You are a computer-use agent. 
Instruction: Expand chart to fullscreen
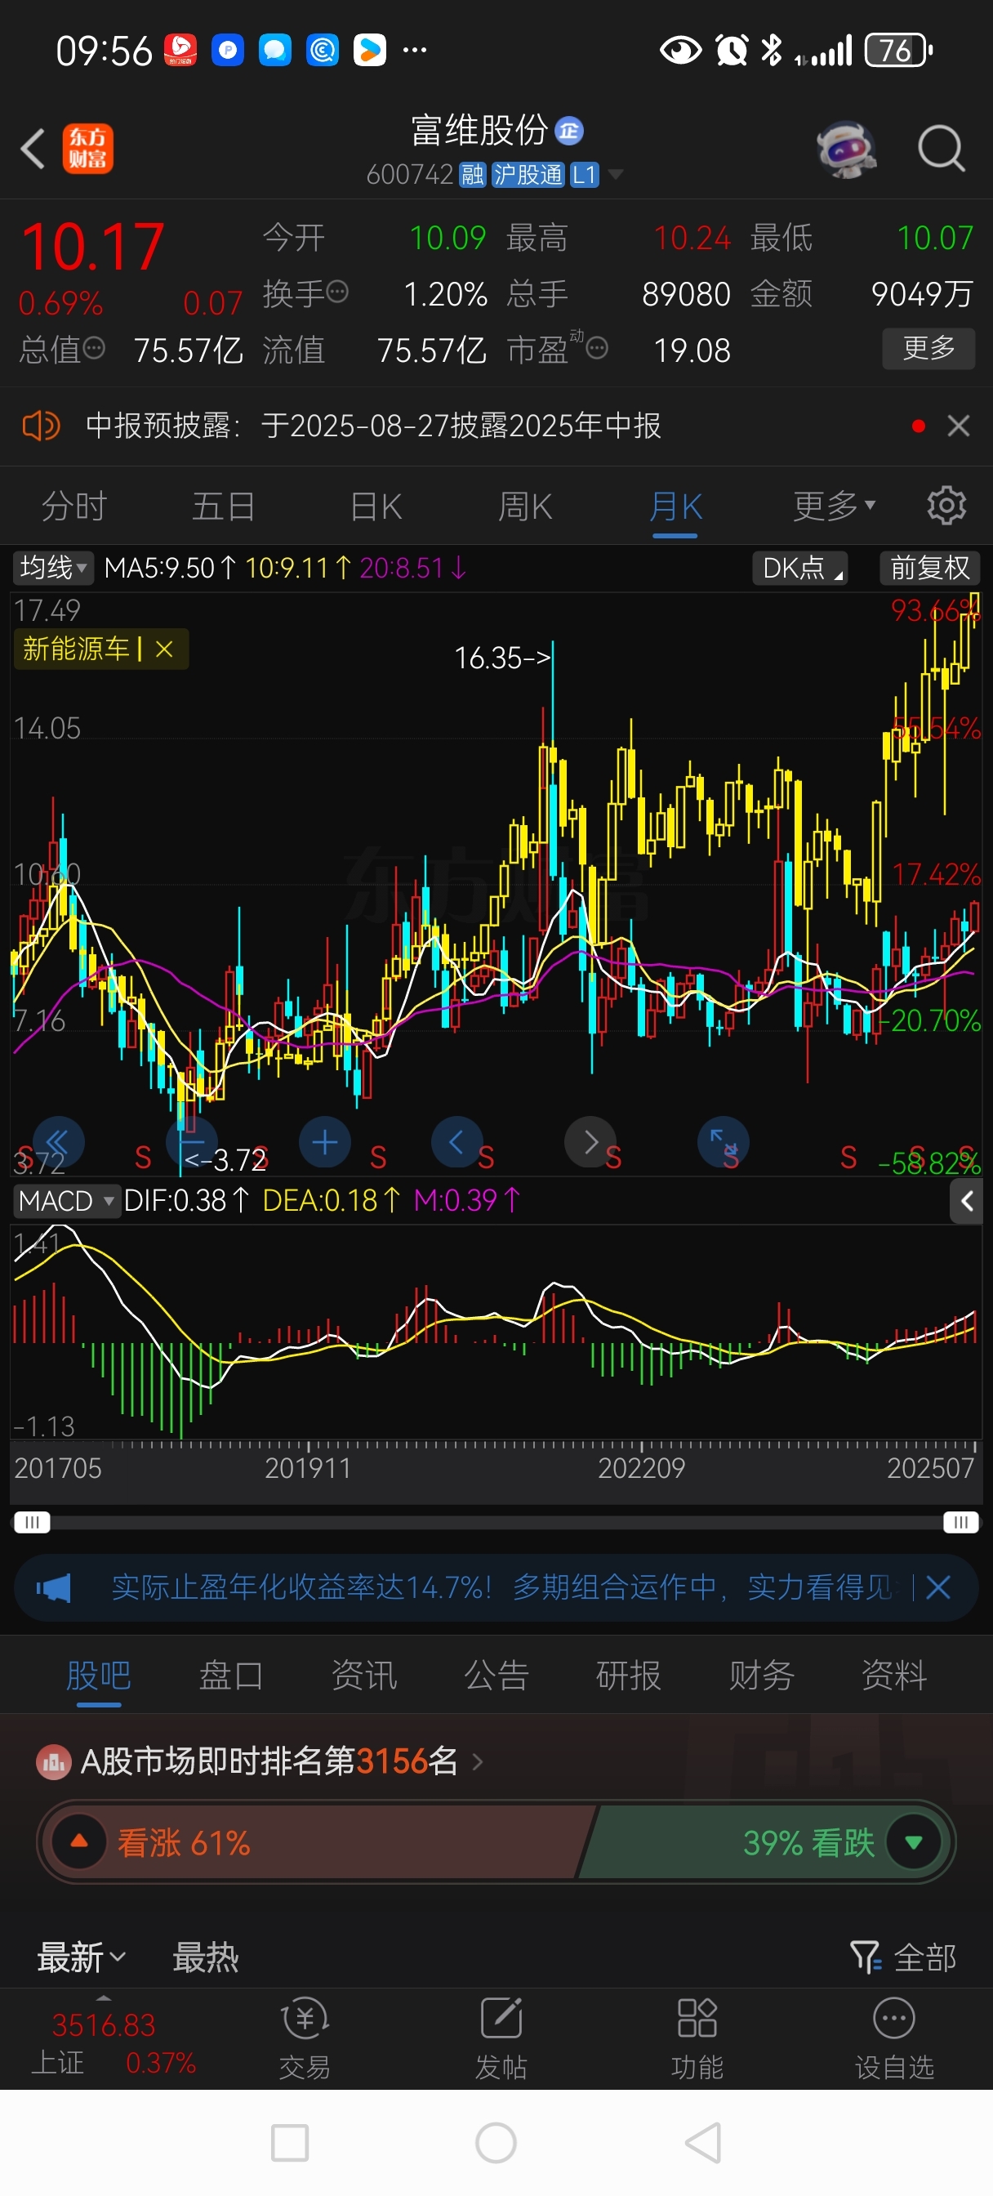click(724, 1142)
